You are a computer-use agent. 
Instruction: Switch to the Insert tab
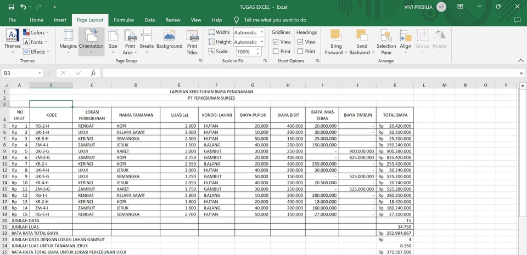coord(60,20)
